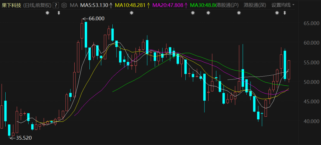The width and height of the screenshot is (321, 145).
Task: Click the rightmost starburst event marker
Action: 277,13
